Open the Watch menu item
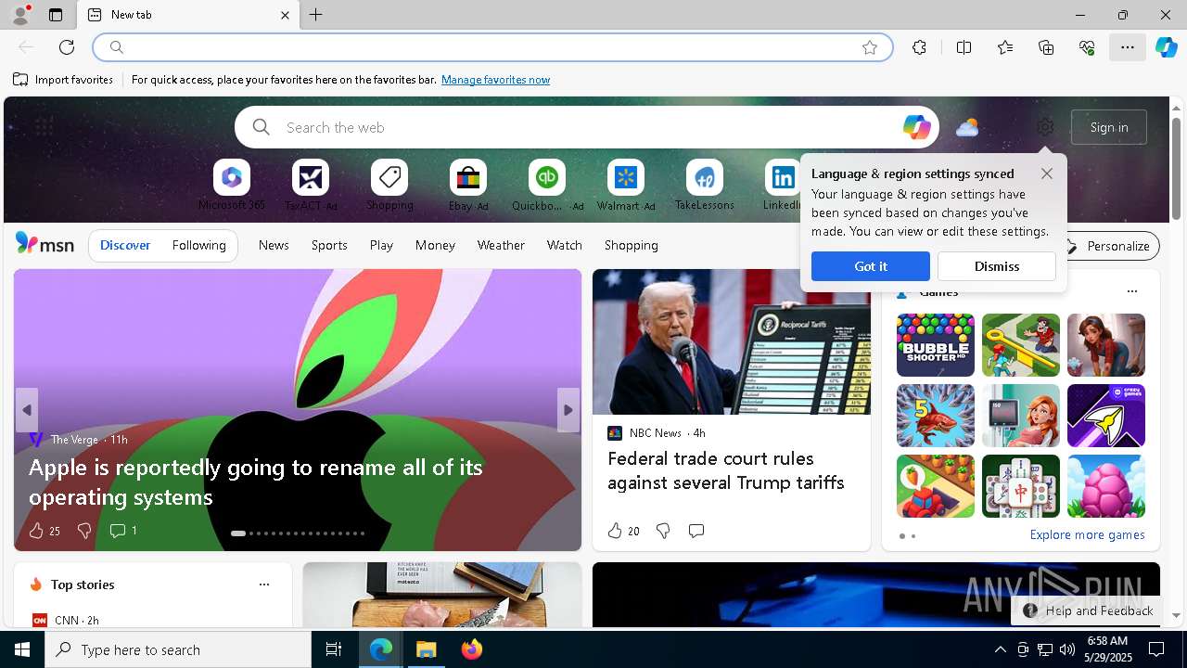 click(565, 245)
